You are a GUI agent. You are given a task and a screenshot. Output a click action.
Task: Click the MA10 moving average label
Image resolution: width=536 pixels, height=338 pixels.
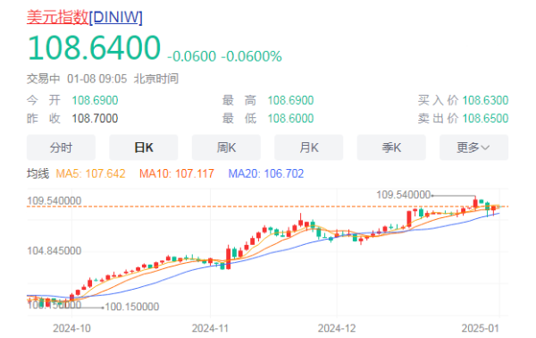[x=177, y=173]
